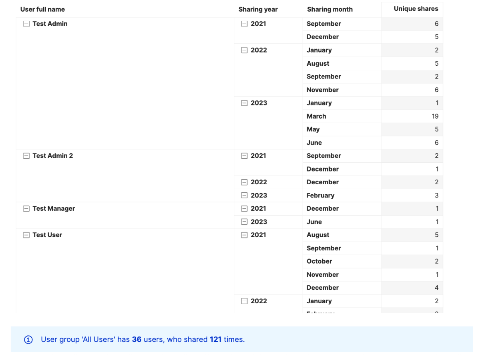Select the Test Manager name label

[x=54, y=208]
